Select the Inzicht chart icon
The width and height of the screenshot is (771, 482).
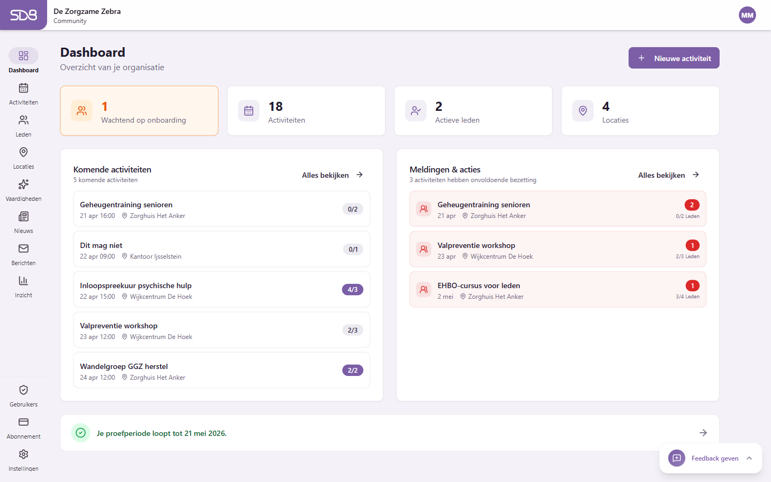[24, 281]
